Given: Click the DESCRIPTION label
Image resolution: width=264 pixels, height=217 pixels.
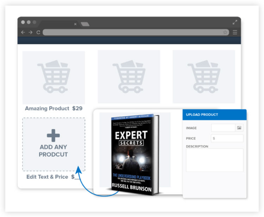Looking at the screenshot, I should [197, 147].
